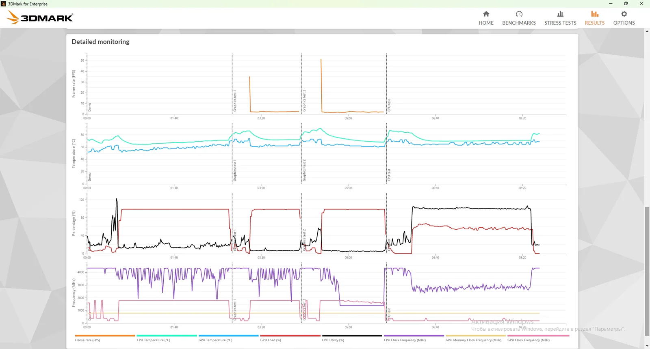Click the scrollbar down arrow

point(647,346)
